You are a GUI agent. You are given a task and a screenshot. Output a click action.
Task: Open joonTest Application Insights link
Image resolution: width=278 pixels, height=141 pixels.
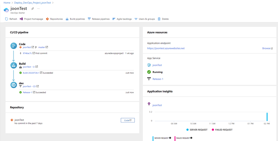[157, 105]
